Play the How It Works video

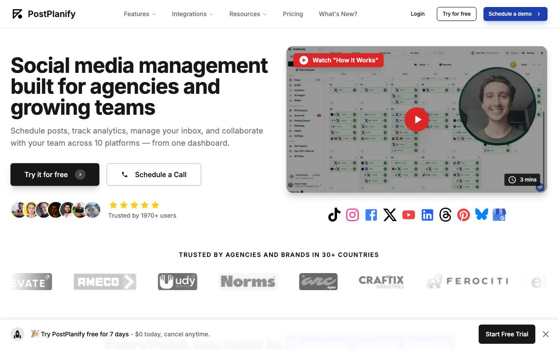tap(417, 119)
